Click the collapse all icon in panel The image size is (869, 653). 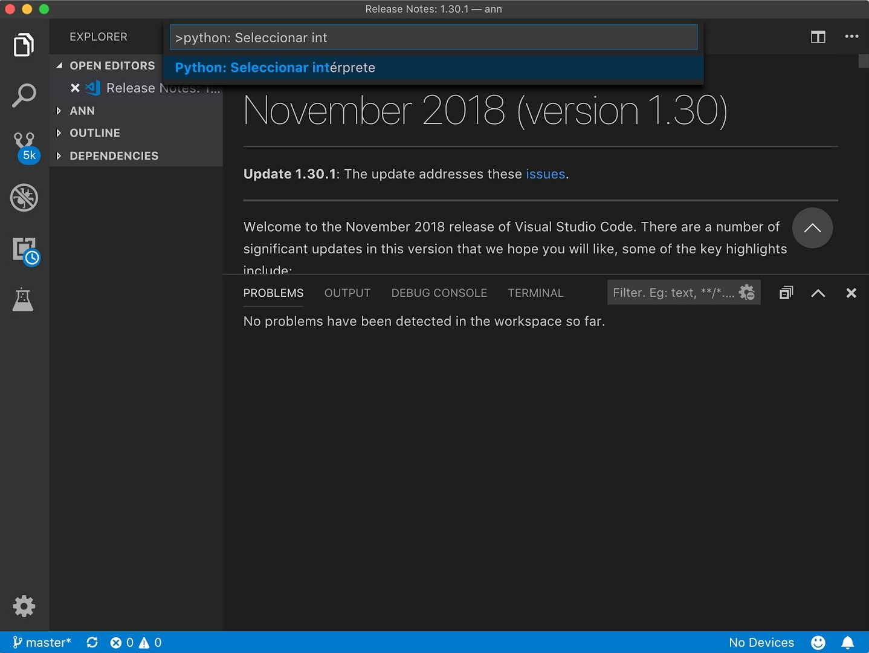(786, 293)
